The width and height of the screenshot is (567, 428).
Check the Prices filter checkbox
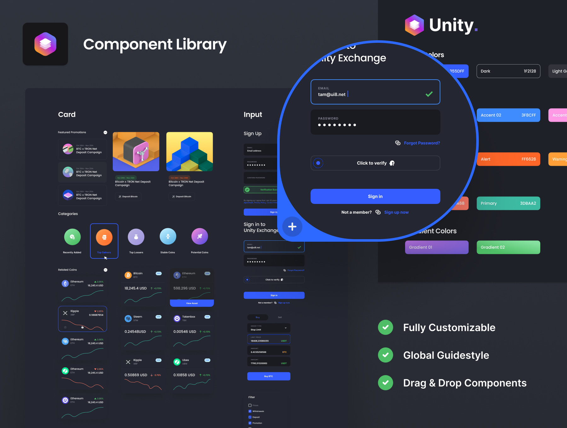coord(250,405)
